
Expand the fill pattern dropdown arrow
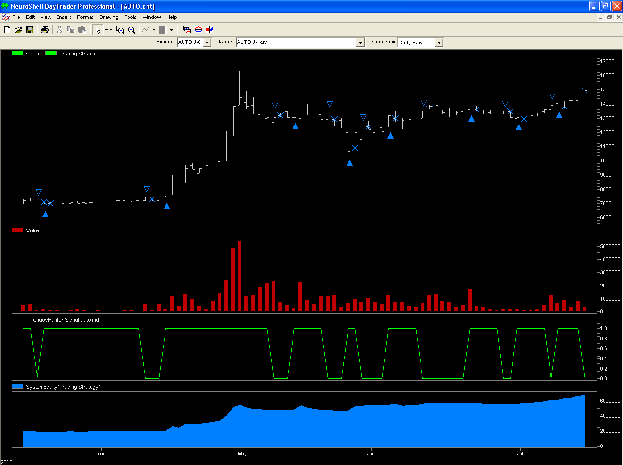[171, 30]
